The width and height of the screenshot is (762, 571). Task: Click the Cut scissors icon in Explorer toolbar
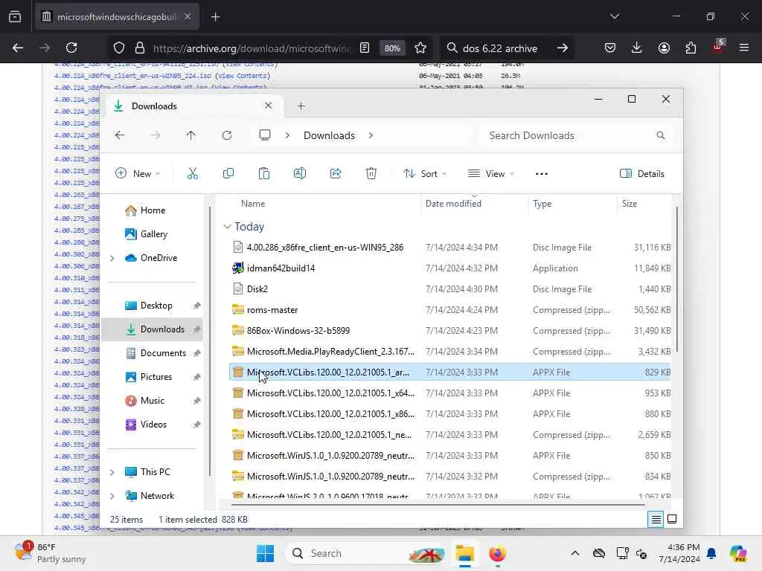point(193,173)
